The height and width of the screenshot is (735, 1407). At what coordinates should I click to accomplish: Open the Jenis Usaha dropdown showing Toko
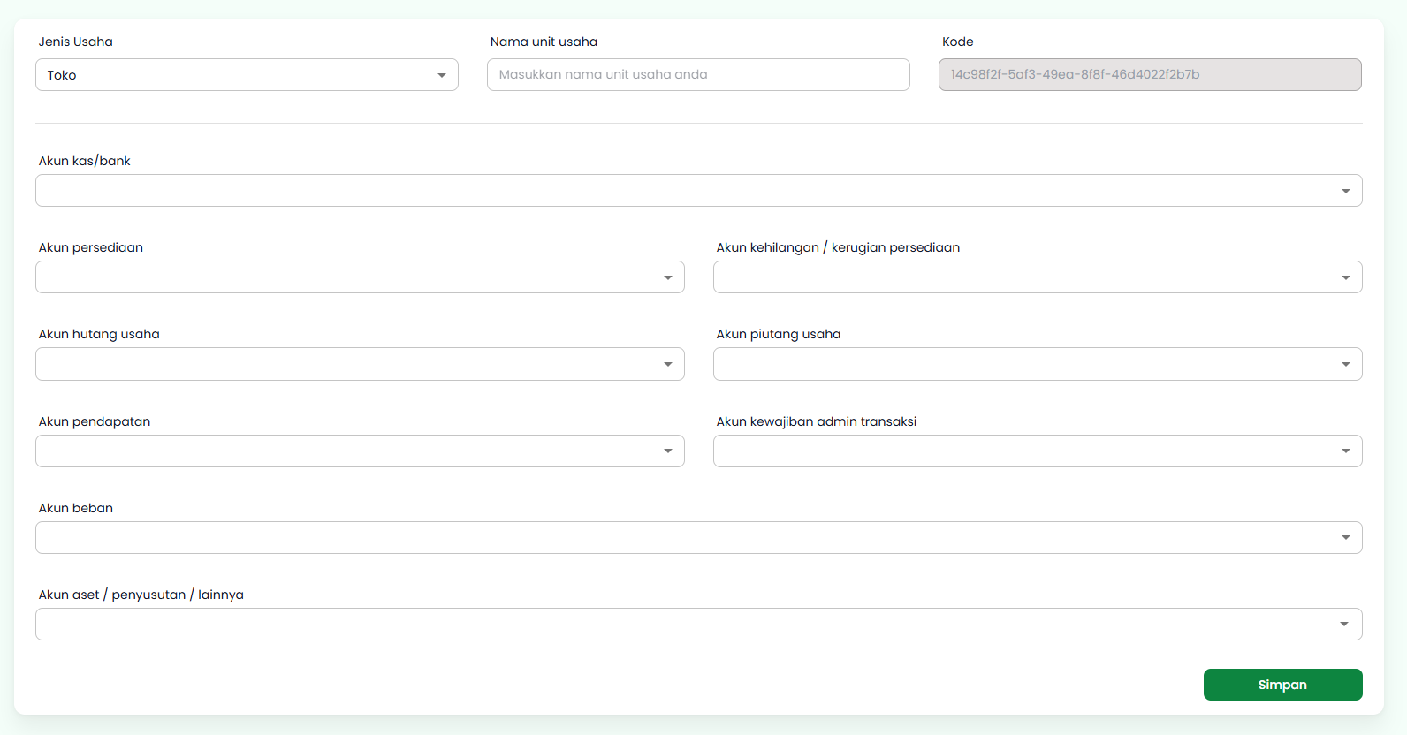pyautogui.click(x=247, y=75)
